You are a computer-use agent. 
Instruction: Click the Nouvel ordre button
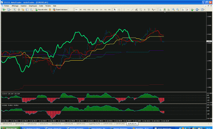[41, 10]
